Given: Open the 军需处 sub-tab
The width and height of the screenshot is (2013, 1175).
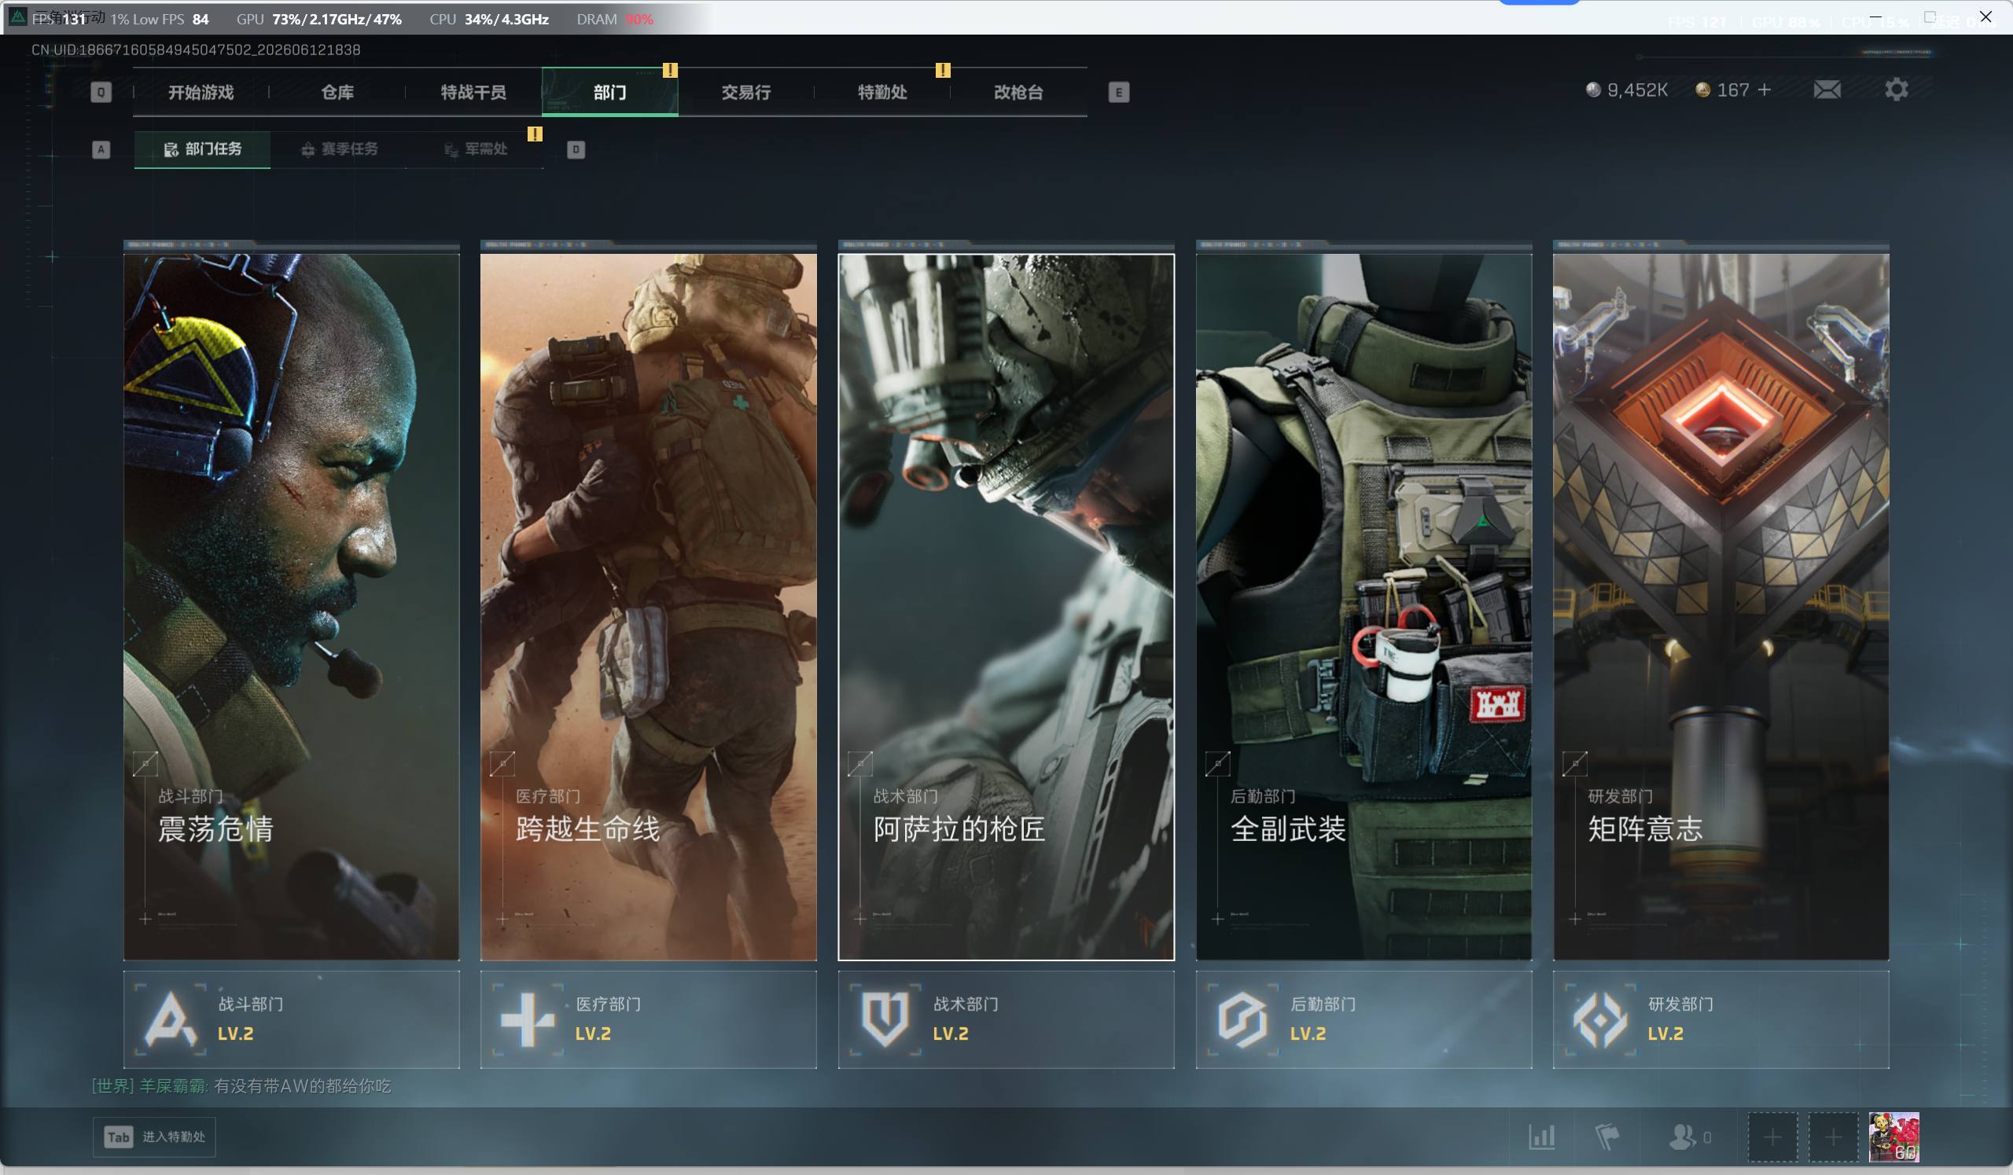Looking at the screenshot, I should click(475, 149).
